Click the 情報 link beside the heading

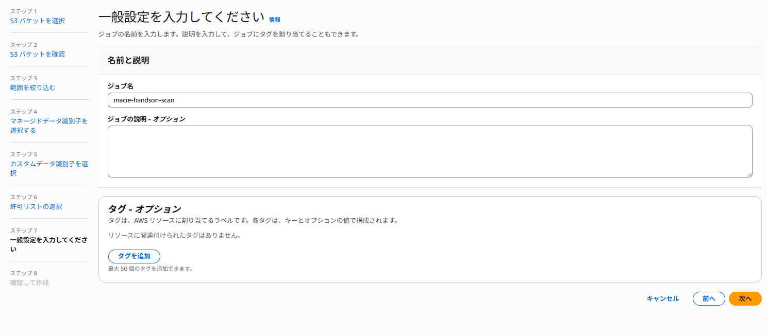pyautogui.click(x=275, y=20)
